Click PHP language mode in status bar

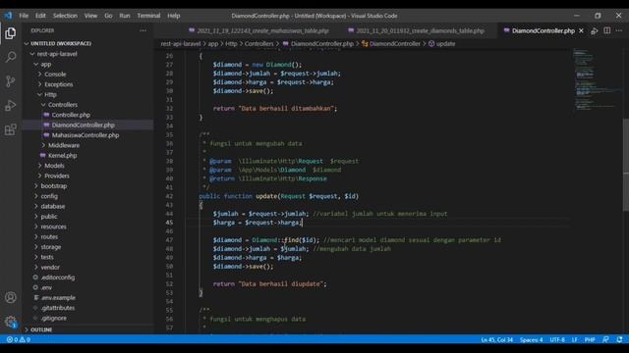[x=590, y=340]
